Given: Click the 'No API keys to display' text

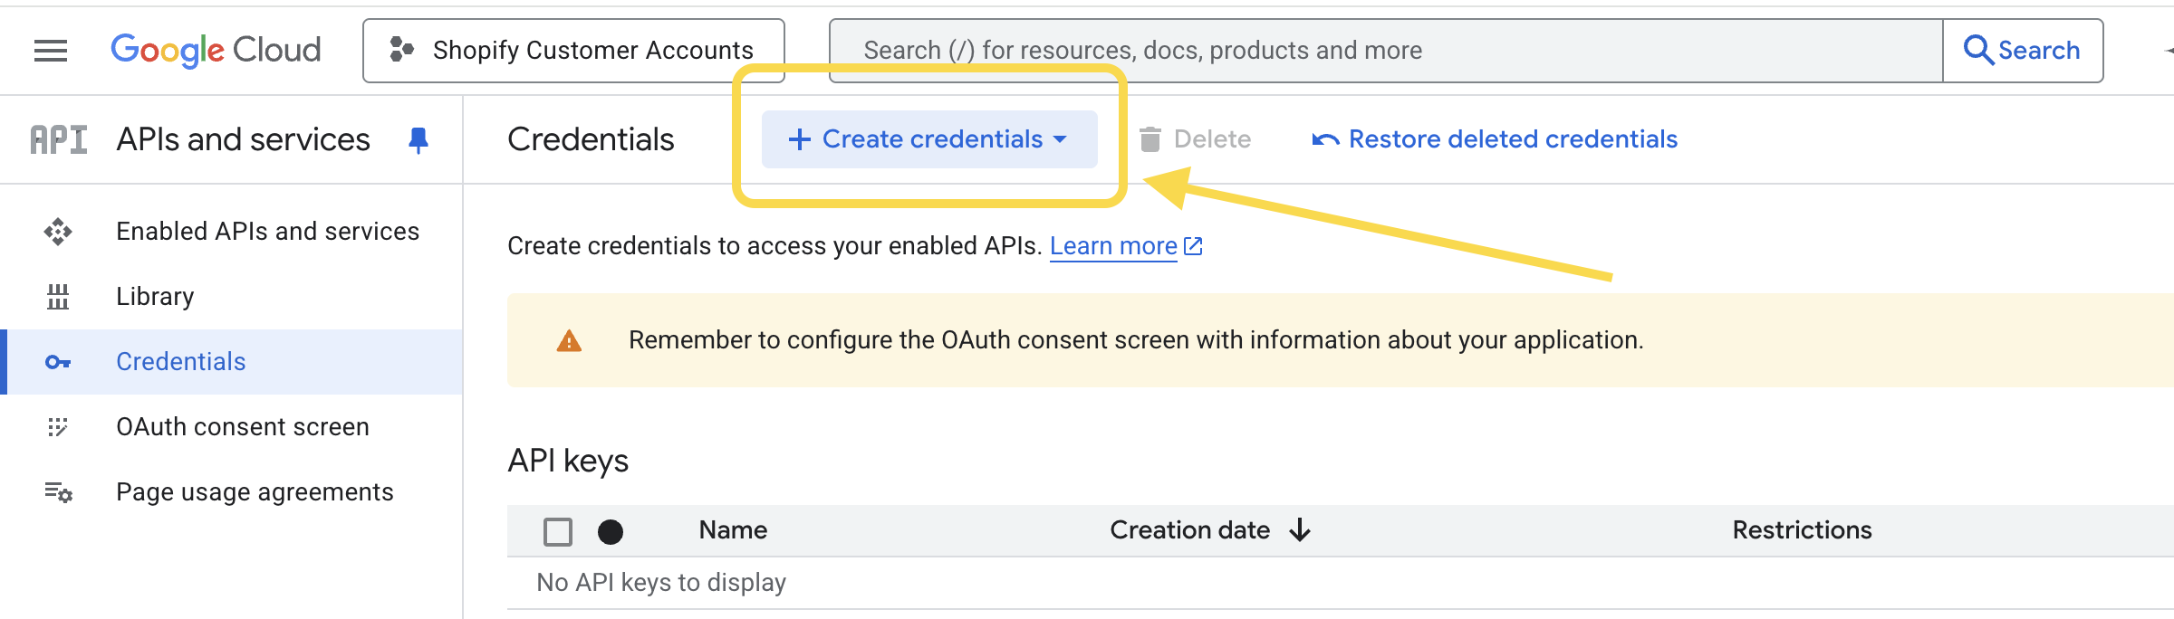Looking at the screenshot, I should coord(661,583).
